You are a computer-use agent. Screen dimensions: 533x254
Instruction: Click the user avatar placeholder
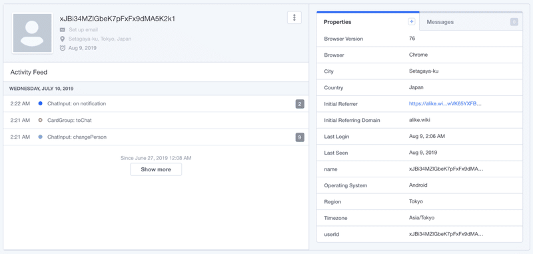(x=32, y=33)
